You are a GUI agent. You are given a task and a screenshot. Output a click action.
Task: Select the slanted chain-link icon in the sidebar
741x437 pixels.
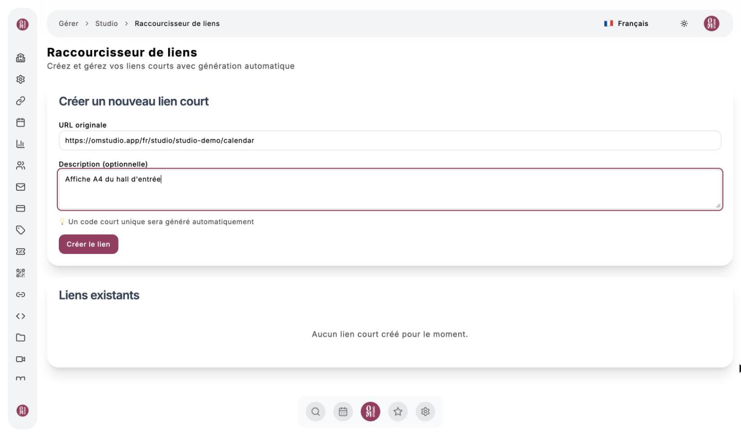pos(21,101)
